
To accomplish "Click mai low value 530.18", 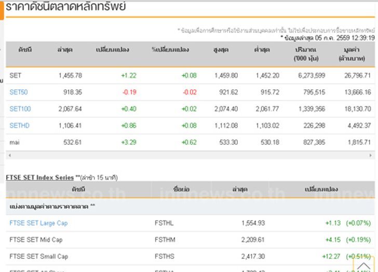I will pos(270,142).
